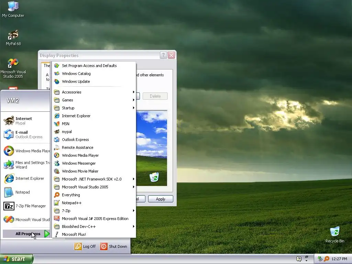Open Internet Explorer in All Programs list
The height and width of the screenshot is (264, 352).
94,116
